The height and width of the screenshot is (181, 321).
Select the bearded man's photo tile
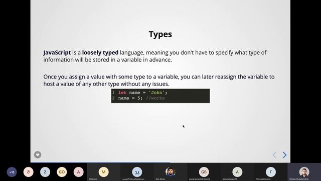(x=171, y=172)
